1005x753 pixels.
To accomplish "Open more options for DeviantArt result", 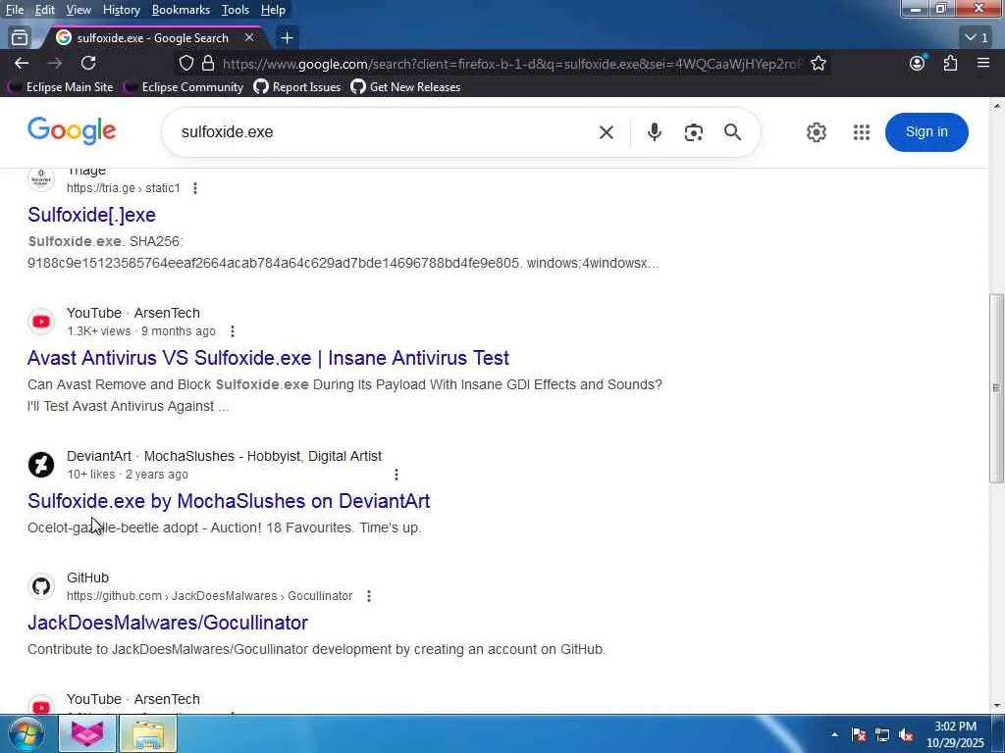I will coord(397,475).
